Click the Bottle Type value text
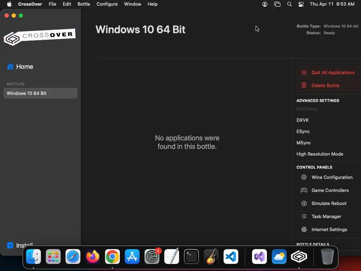 [x=341, y=26]
